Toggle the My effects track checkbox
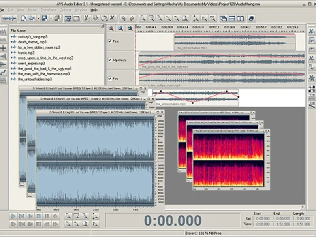 point(110,60)
